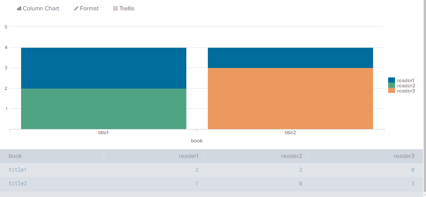The image size is (426, 197).
Task: Click the orange reader3 segment of title2 bar
Action: [290, 98]
